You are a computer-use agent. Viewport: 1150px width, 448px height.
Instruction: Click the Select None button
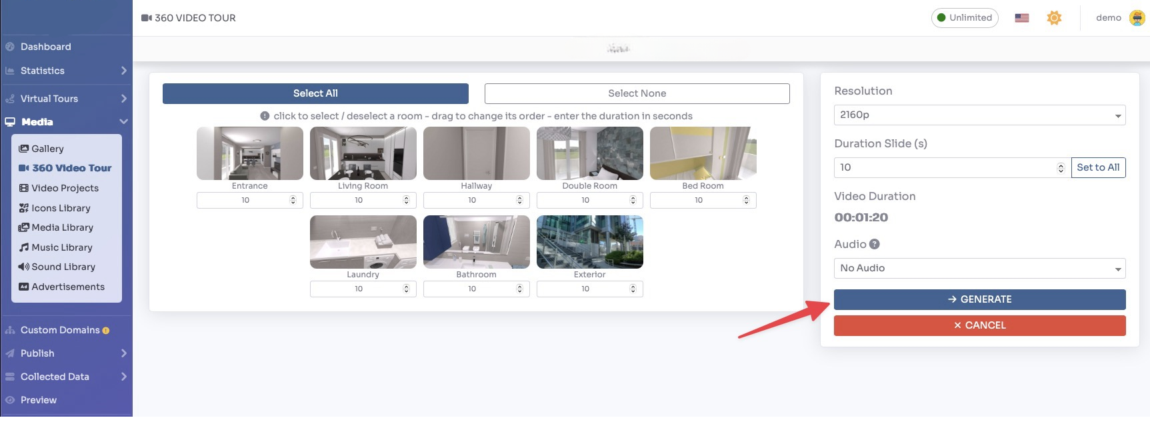pyautogui.click(x=637, y=93)
